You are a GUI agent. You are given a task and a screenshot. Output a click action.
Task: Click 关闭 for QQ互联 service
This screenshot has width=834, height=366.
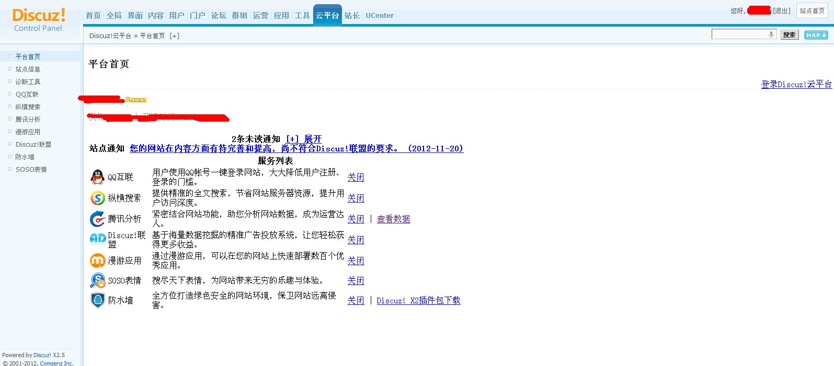pyautogui.click(x=356, y=177)
